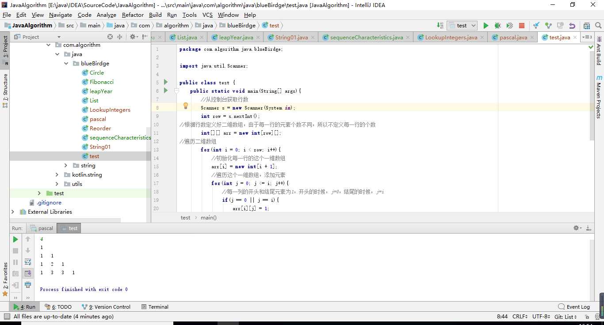604x325 pixels.
Task: Switch to the leapYear.java editor tab
Action: coord(236,38)
